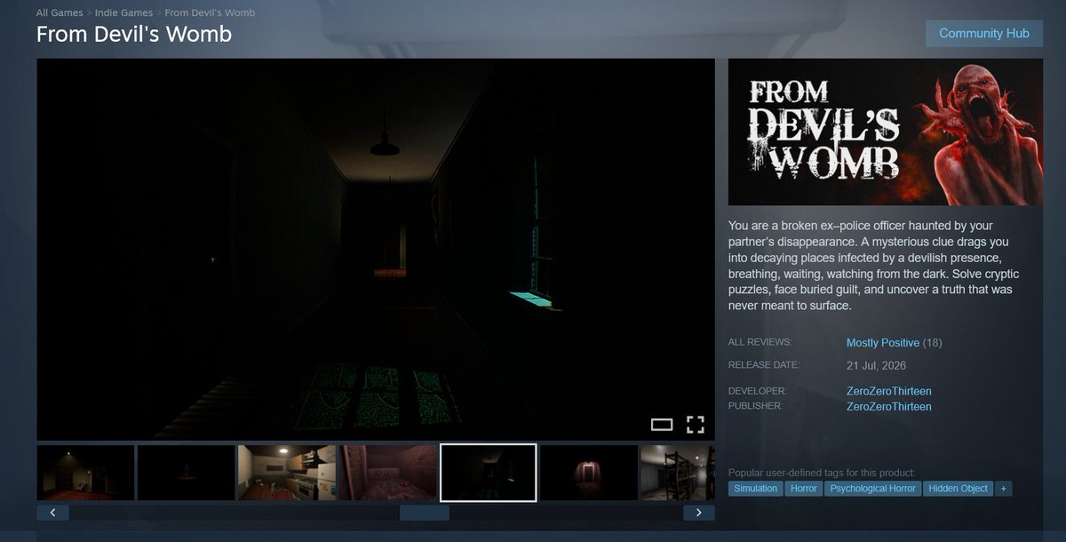Click the From Devil's Womb page title
1066x542 pixels.
click(134, 35)
